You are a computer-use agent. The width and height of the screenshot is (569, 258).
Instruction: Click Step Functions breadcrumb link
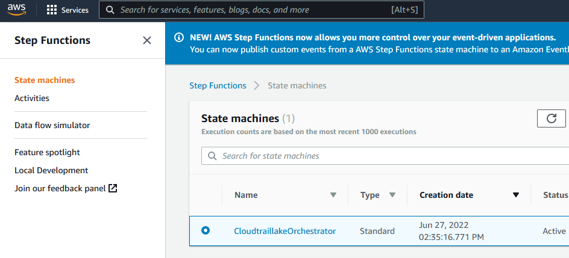point(218,86)
